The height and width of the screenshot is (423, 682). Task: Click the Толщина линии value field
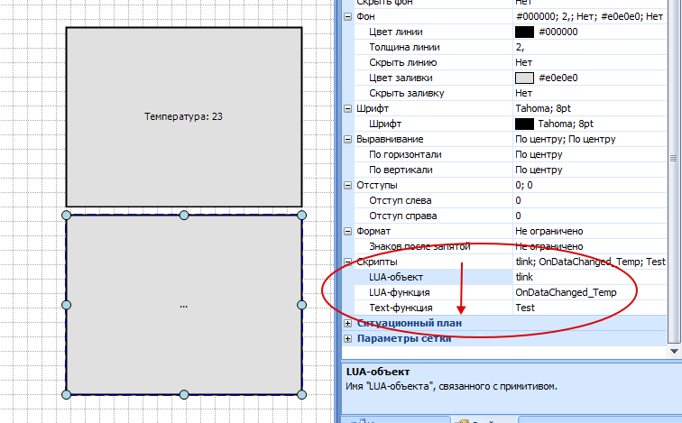tap(586, 48)
